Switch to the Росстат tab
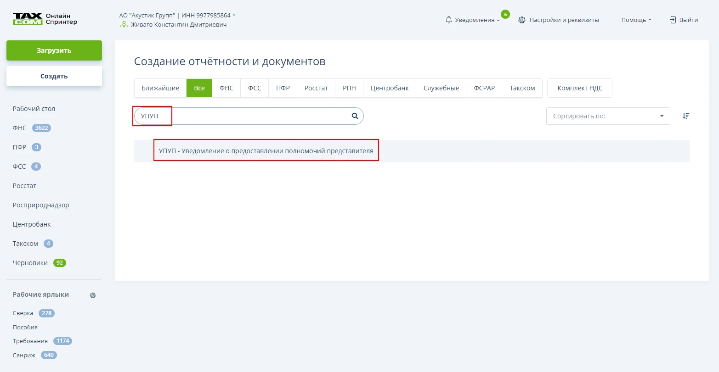The height and width of the screenshot is (372, 719). coord(316,88)
